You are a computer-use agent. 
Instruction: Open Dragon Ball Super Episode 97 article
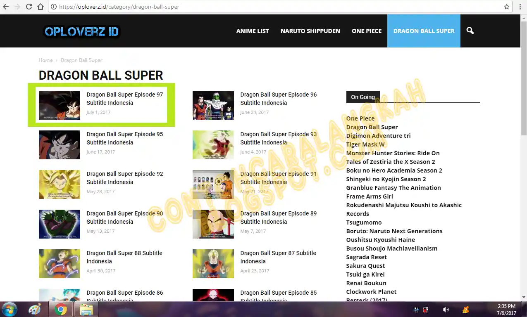click(x=125, y=99)
